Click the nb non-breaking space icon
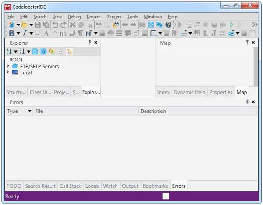This screenshot has width=263, height=205. tap(63, 33)
